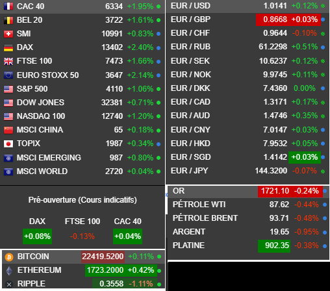
Task: Click the green status dot on BITCOIN row
Action: click(159, 257)
